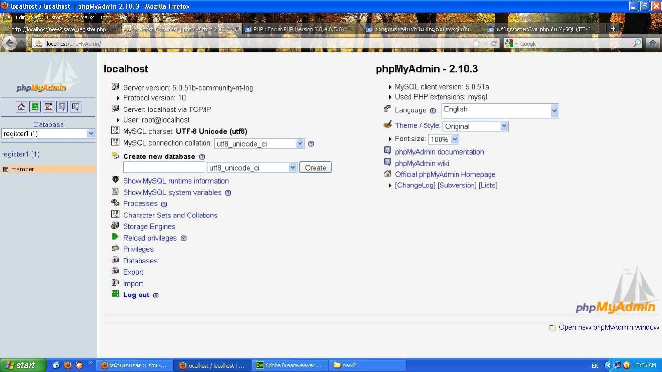
Task: Click the Log out link
Action: (x=136, y=295)
